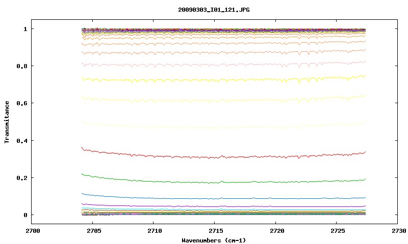Select the blue spectrum curve near 0.09
Screen dimensions: 408x244
[224, 198]
